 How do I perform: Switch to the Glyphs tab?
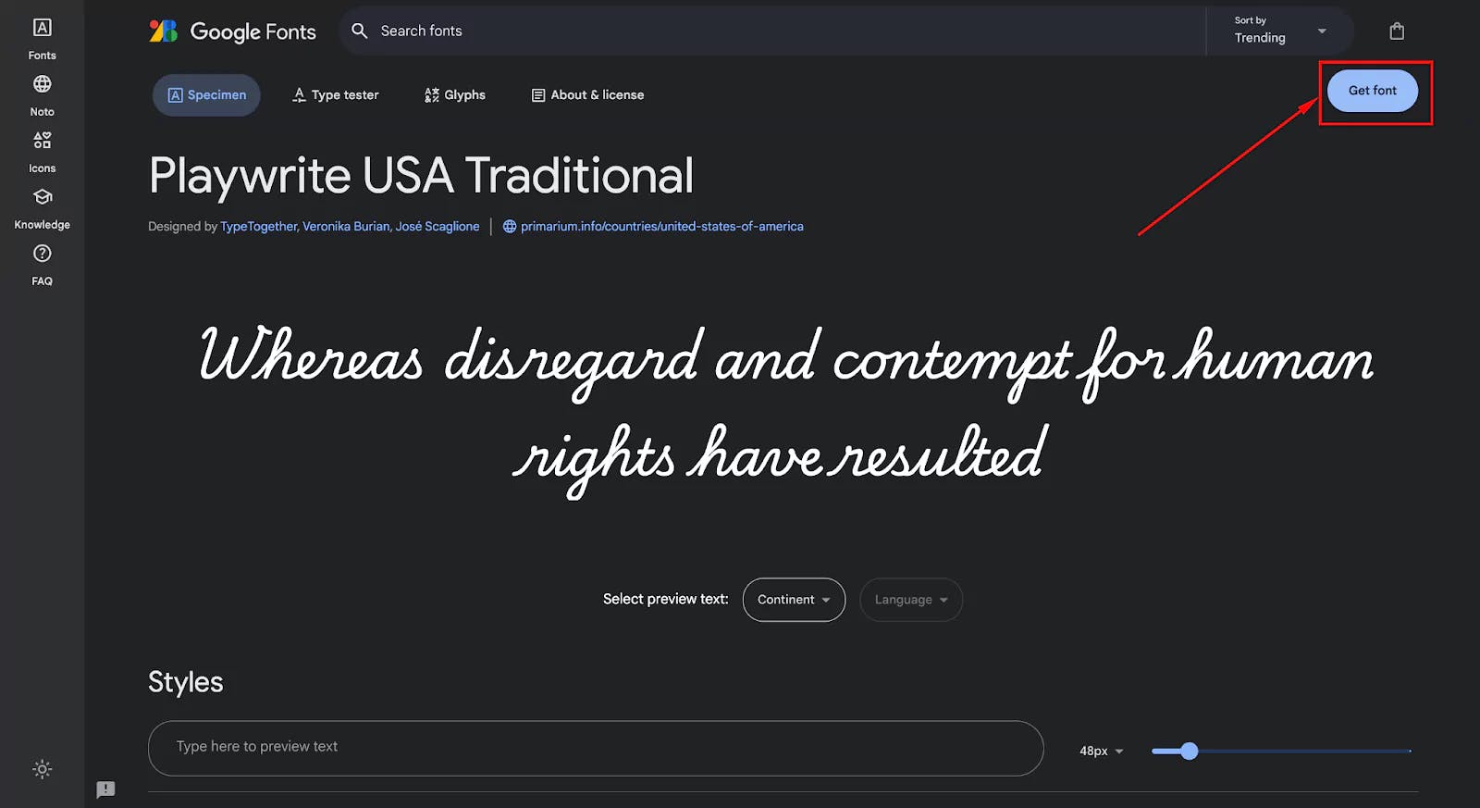pyautogui.click(x=454, y=94)
